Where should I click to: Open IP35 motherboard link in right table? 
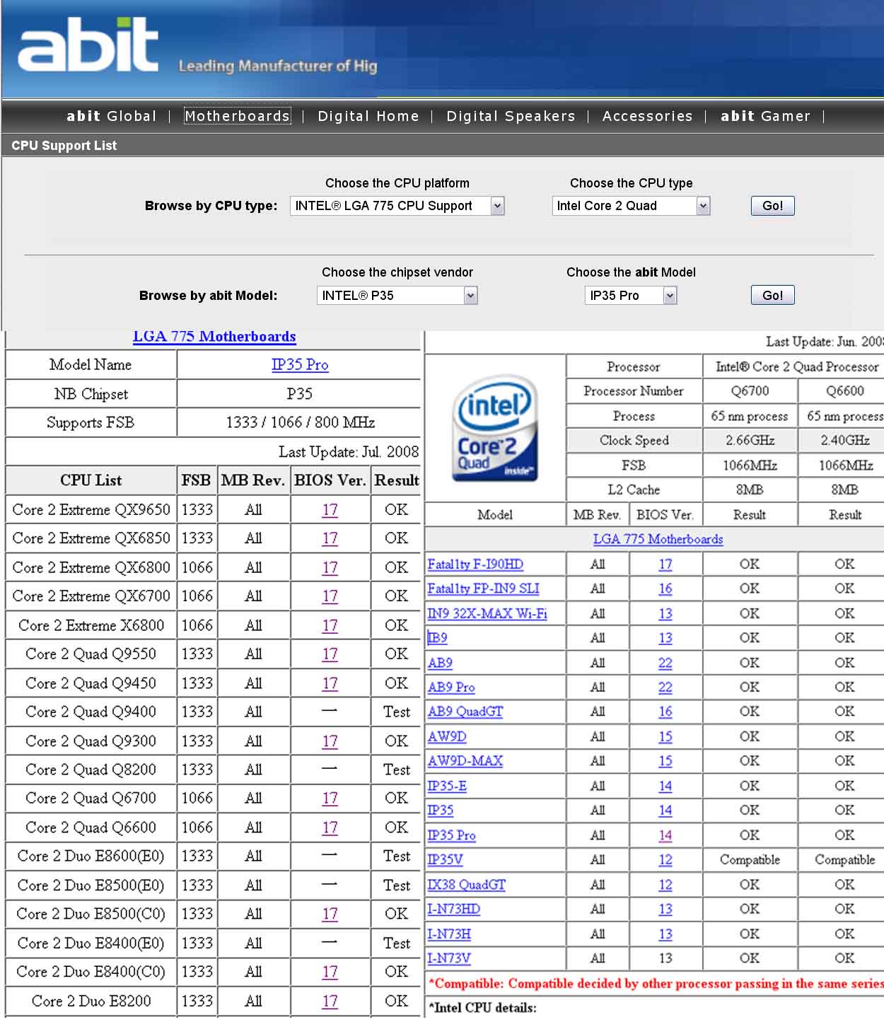coord(441,810)
